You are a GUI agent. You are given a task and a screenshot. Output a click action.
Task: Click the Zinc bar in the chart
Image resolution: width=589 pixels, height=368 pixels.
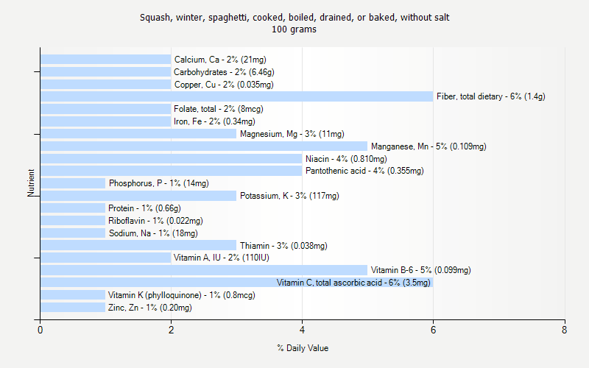pos(73,307)
